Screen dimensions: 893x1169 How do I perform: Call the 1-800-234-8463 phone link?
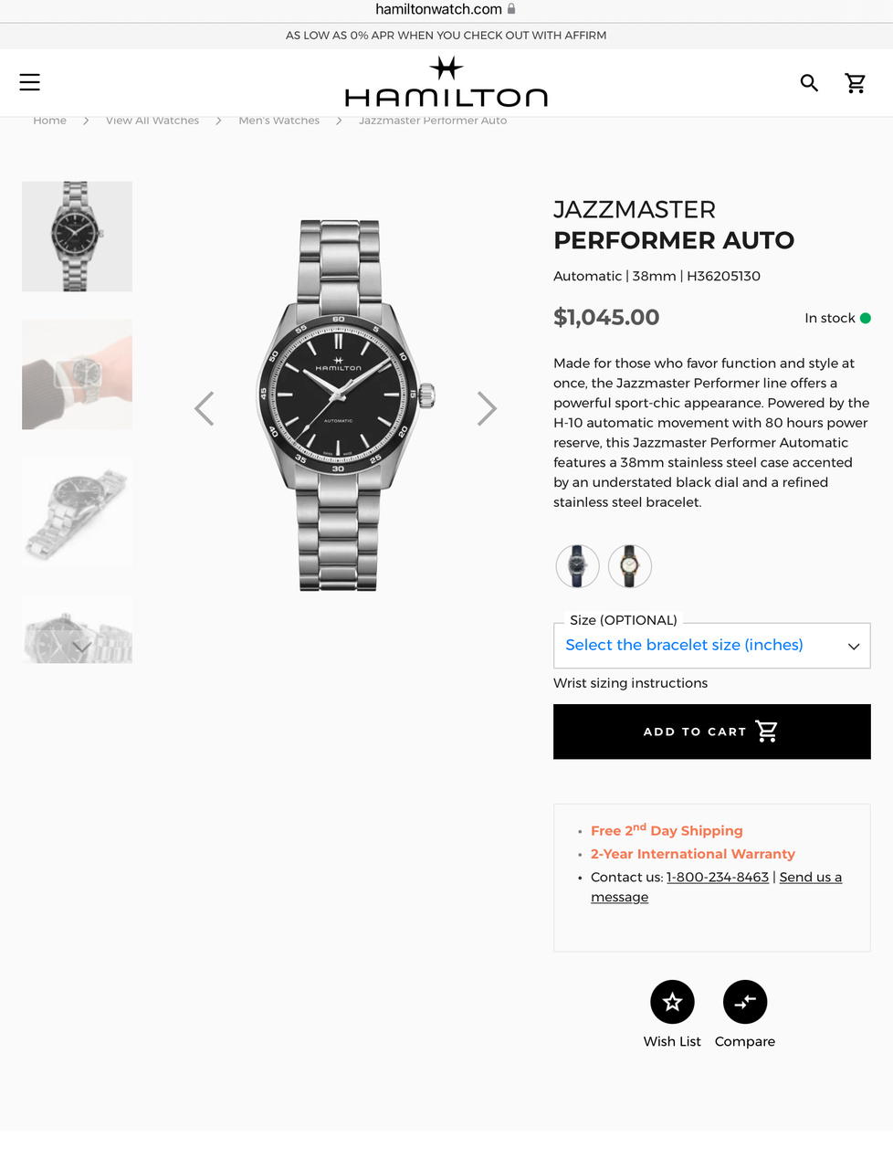pyautogui.click(x=718, y=877)
